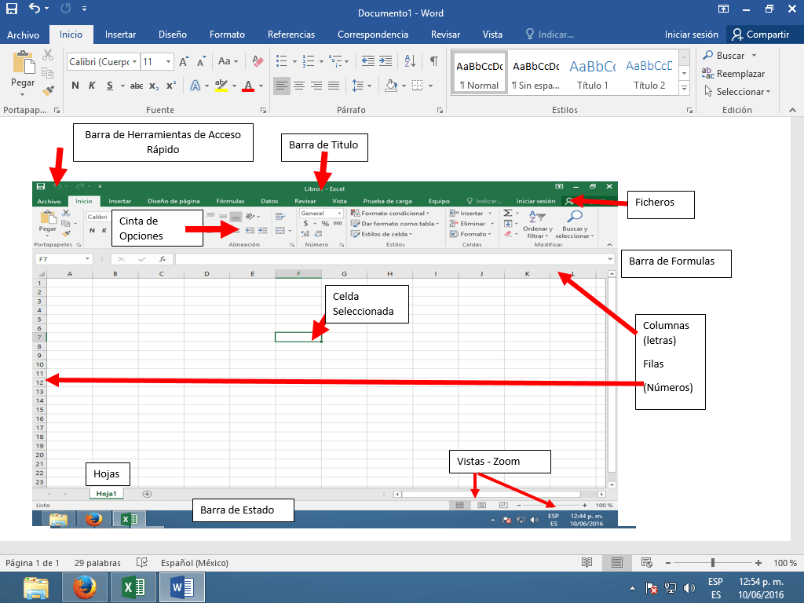
Task: Apply superscript from the Fuente group
Action: [x=170, y=85]
